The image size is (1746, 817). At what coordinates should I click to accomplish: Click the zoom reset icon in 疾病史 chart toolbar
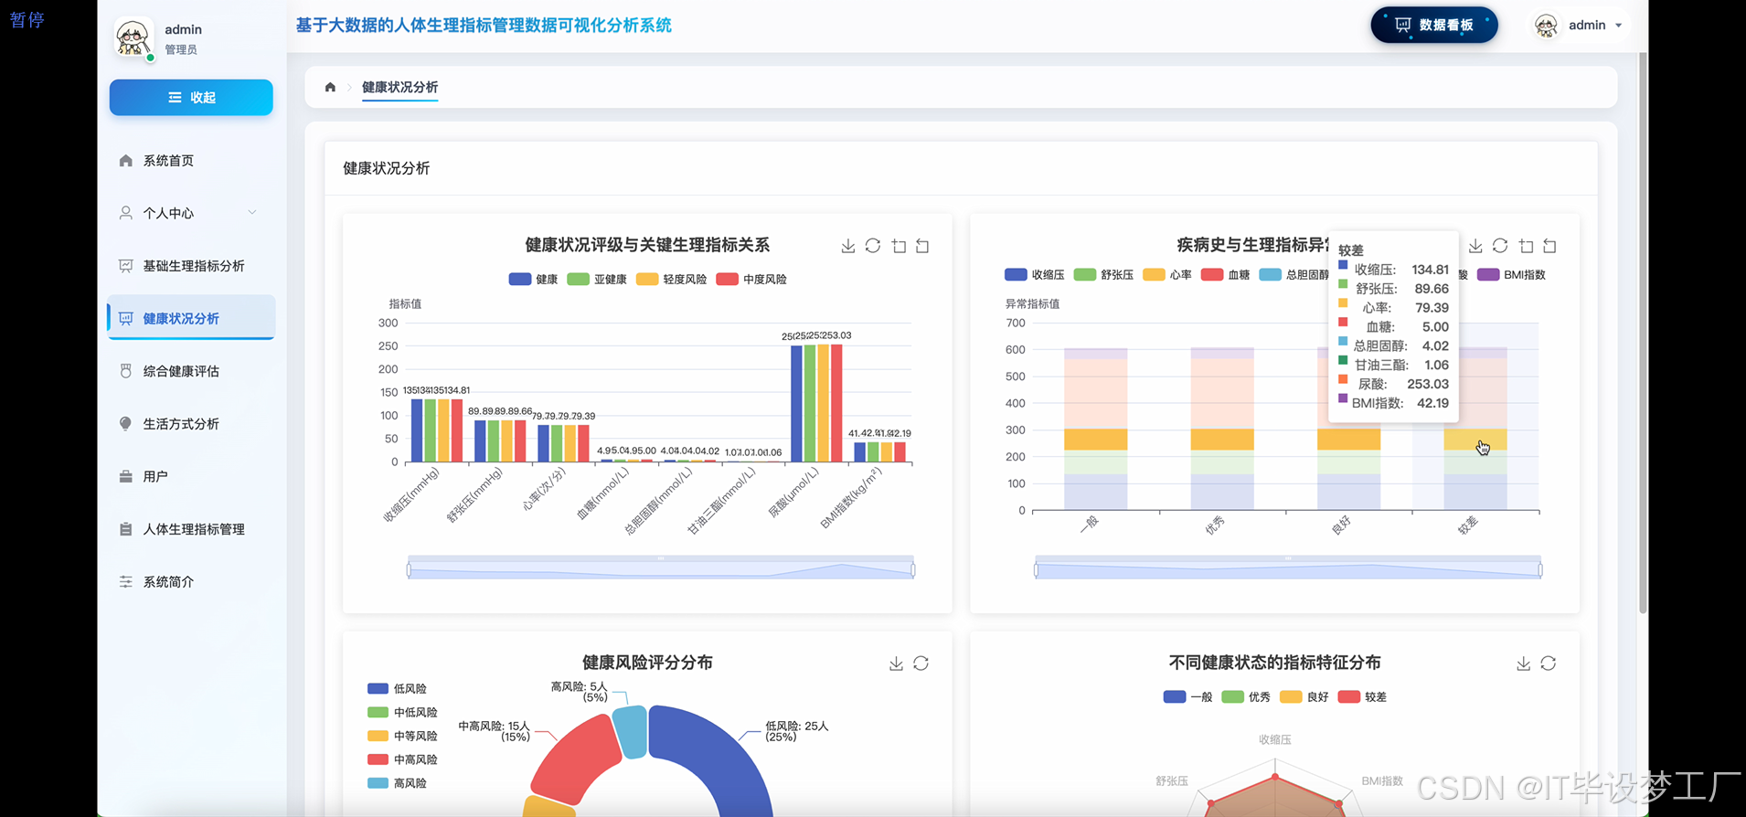(1549, 246)
